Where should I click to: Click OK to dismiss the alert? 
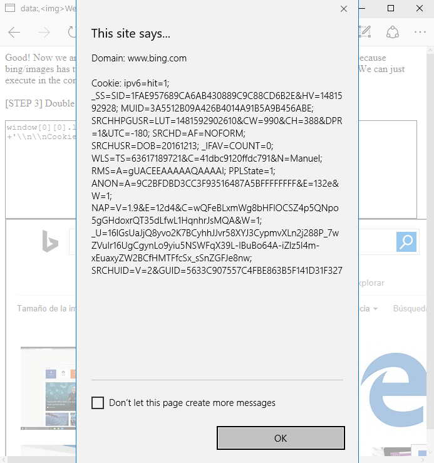281,438
